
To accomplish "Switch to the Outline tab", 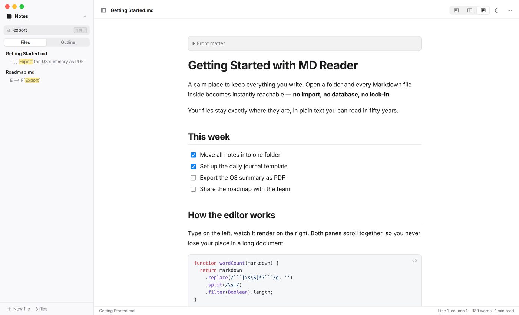I will point(68,42).
